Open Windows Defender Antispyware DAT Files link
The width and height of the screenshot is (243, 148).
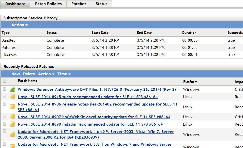97,90
